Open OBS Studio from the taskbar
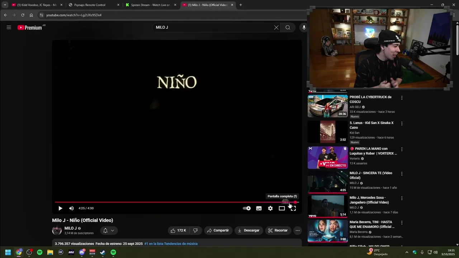 [29, 252]
